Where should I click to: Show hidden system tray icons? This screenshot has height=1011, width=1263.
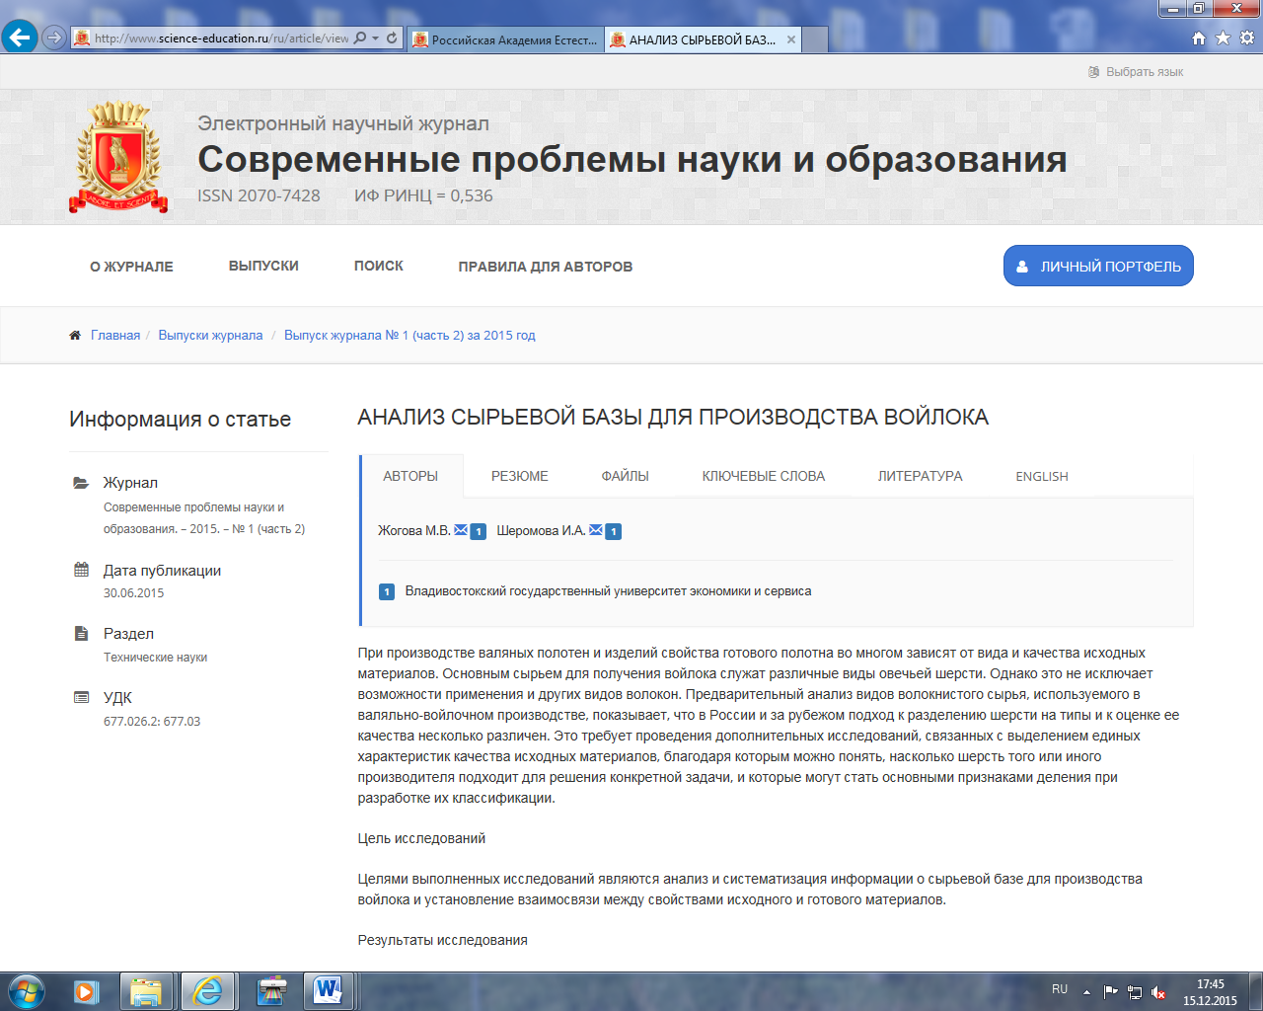pyautogui.click(x=1086, y=991)
